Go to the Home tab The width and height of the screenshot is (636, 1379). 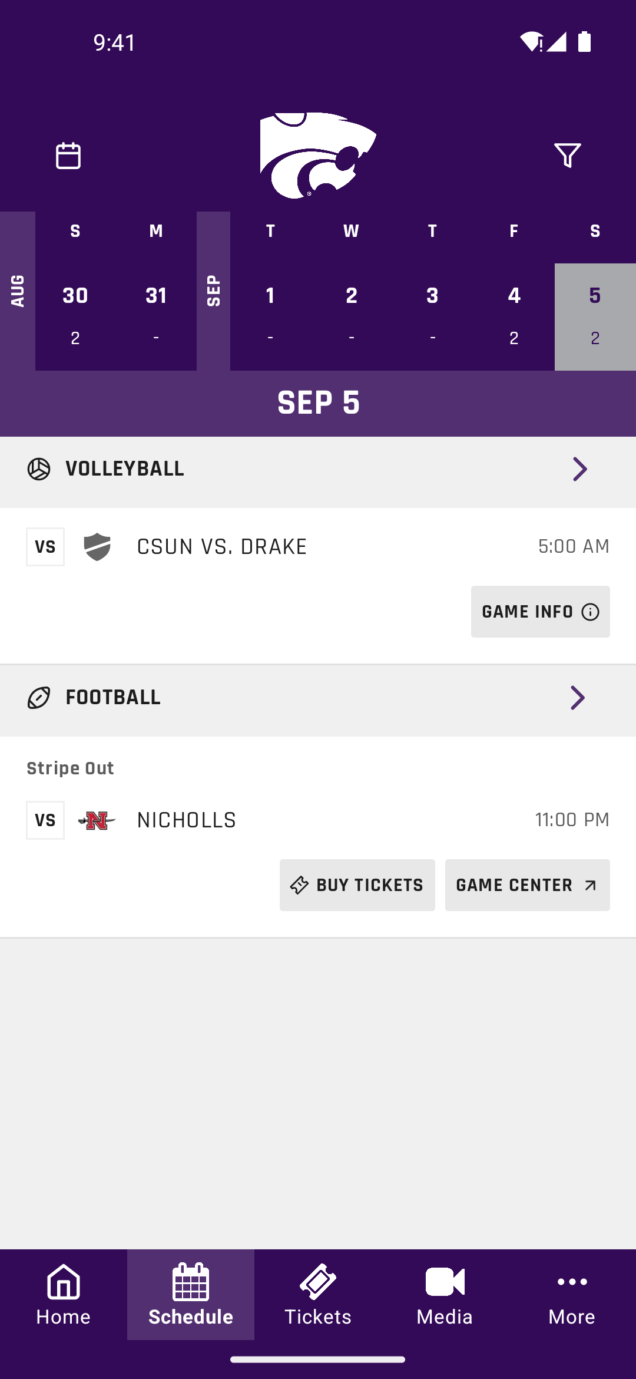(64, 1295)
